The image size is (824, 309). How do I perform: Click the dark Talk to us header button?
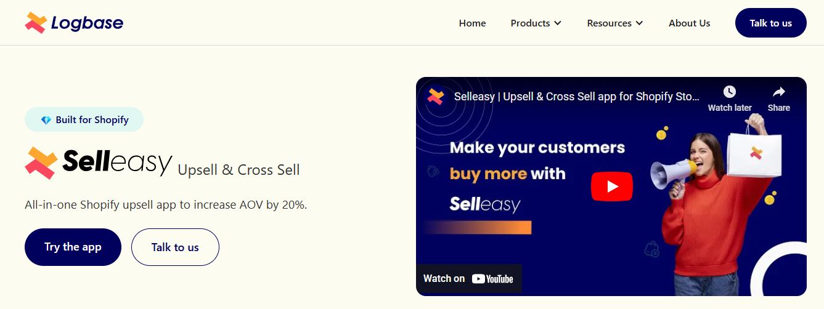coord(770,23)
